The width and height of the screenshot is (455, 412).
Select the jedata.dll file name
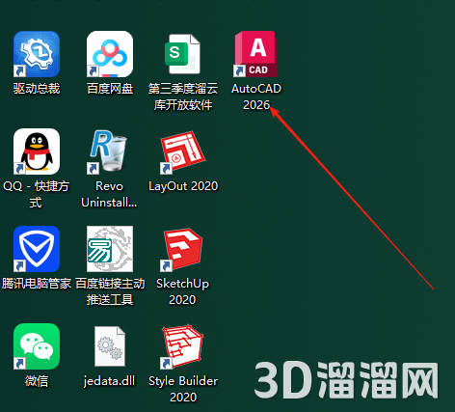109,381
